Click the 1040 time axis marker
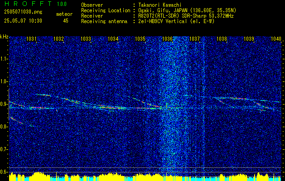The height and width of the screenshot is (181, 285). coord(276,38)
